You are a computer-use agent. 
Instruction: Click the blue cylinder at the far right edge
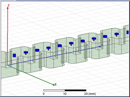128,32
